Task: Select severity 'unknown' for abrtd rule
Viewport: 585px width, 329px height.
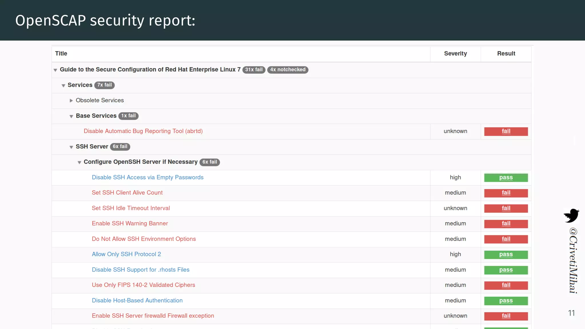Action: point(455,131)
